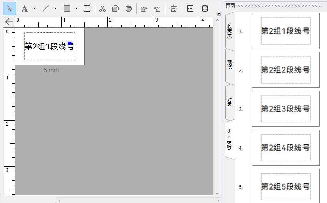The image size is (327, 203).
Task: Insert a table with the grid icon
Action: click(x=87, y=8)
